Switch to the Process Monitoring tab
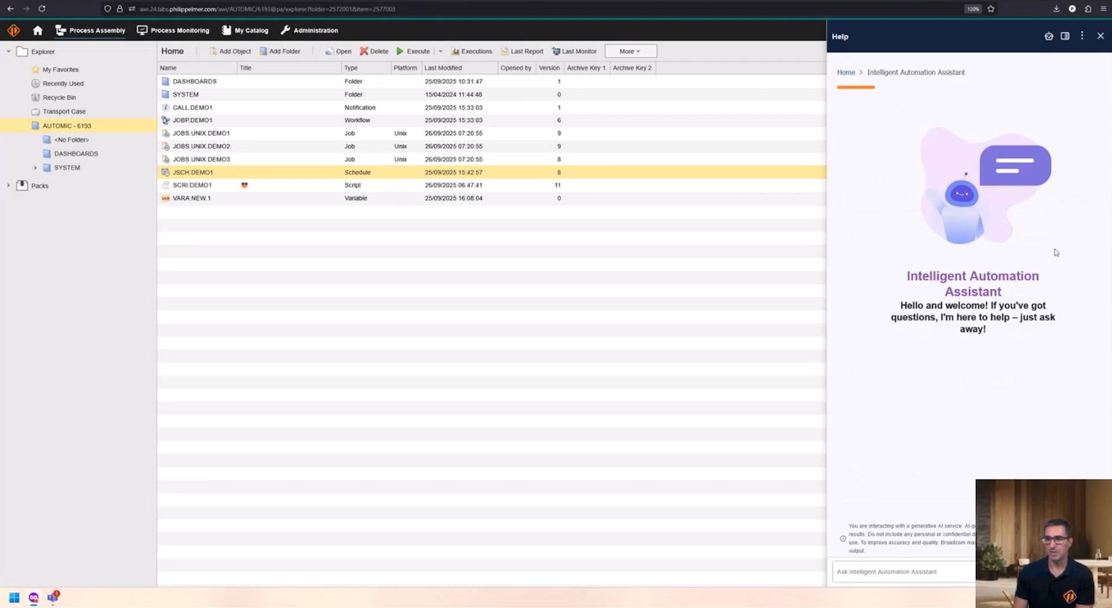This screenshot has height=608, width=1112. click(x=173, y=30)
